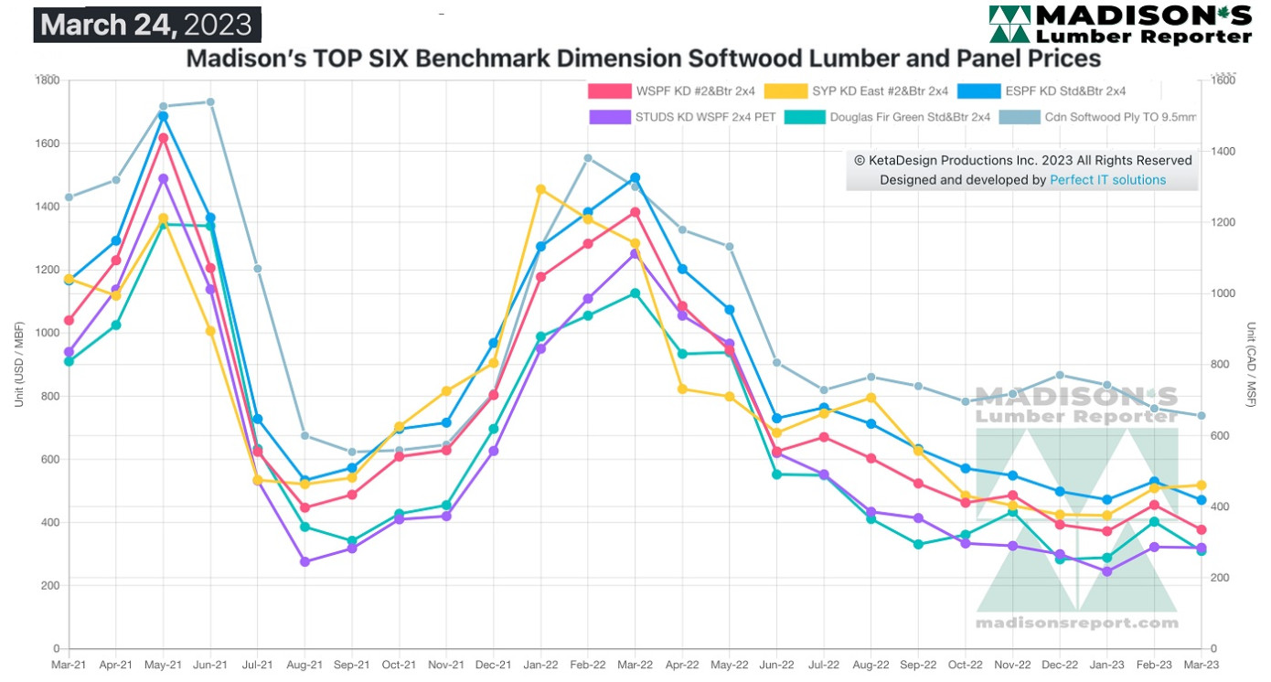Click the ESPF data point at May-21 peak
1271x682 pixels.
pyautogui.click(x=163, y=116)
